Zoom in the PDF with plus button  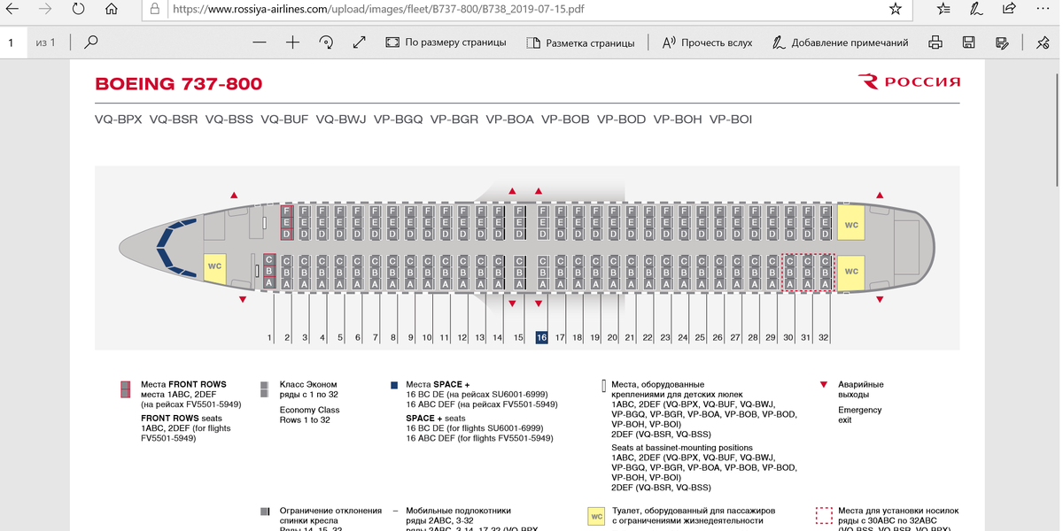(x=292, y=42)
